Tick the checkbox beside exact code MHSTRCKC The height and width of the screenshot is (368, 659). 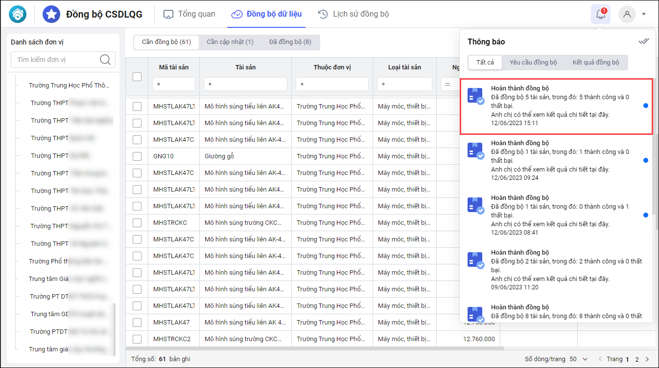point(137,223)
